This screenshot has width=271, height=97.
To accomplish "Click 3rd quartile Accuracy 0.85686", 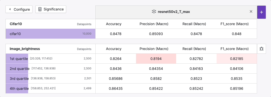I will [116, 79].
